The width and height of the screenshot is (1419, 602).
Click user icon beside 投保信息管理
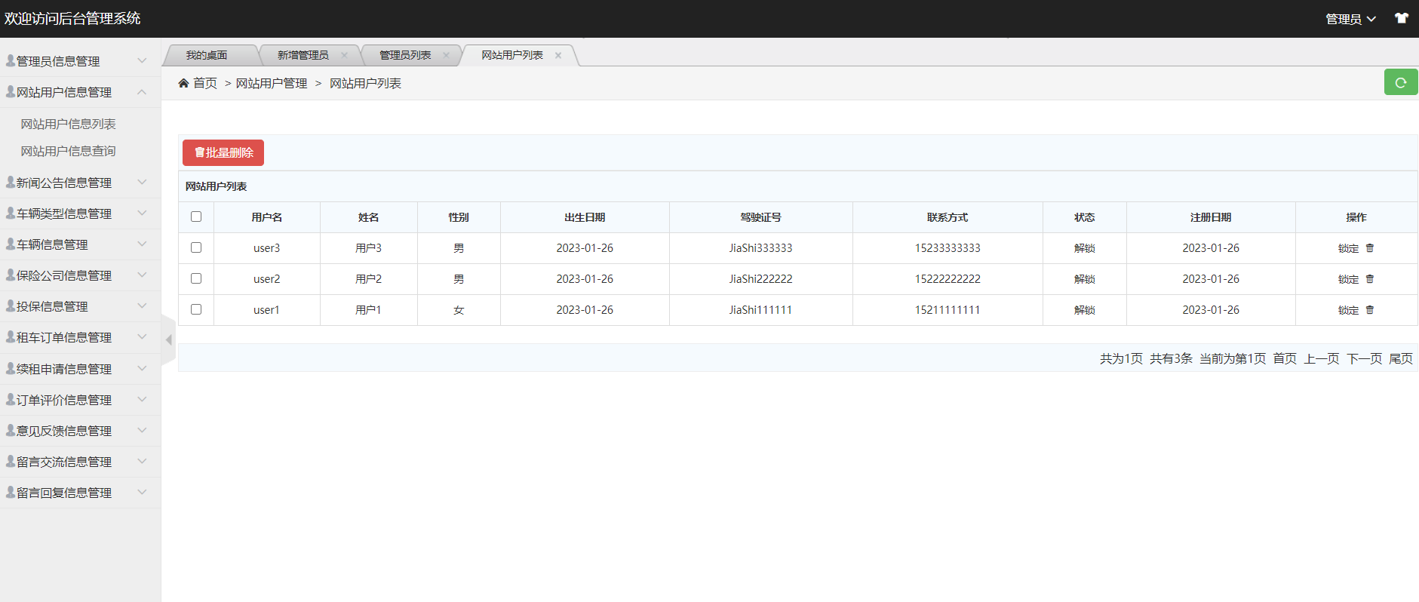[x=11, y=306]
